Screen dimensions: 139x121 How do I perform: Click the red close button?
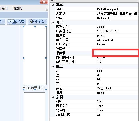click(x=44, y=2)
